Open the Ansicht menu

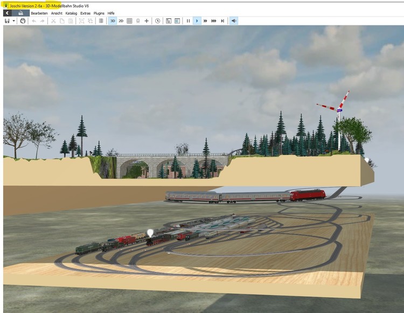coord(57,13)
